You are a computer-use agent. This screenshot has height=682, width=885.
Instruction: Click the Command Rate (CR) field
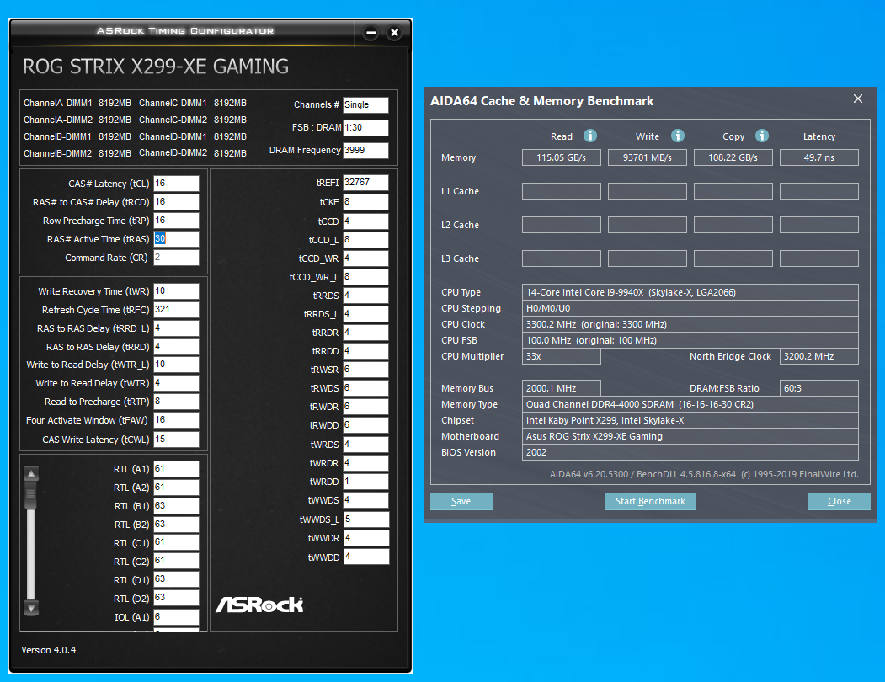point(176,258)
